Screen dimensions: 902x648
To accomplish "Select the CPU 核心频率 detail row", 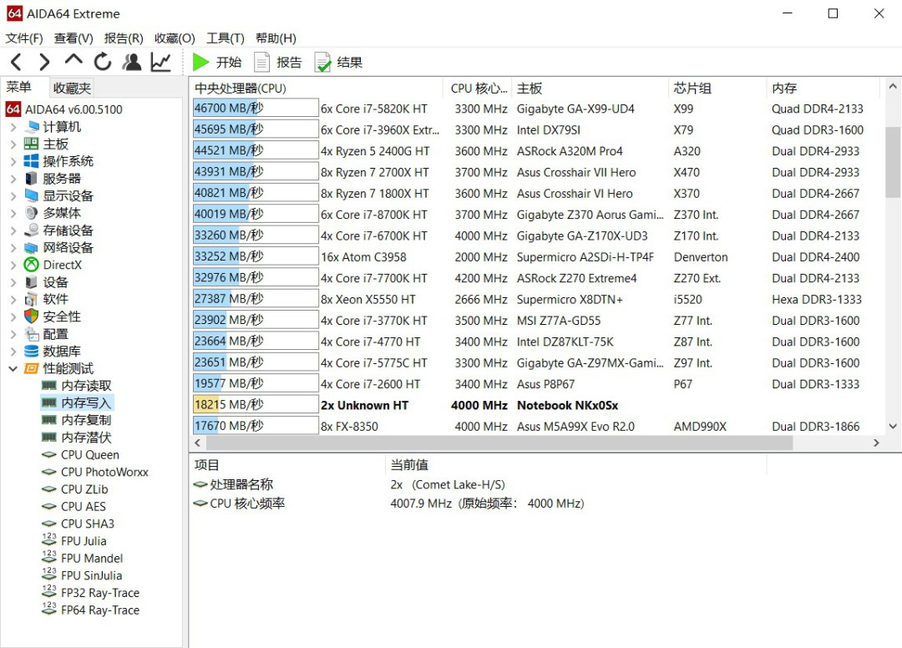I will coord(478,503).
